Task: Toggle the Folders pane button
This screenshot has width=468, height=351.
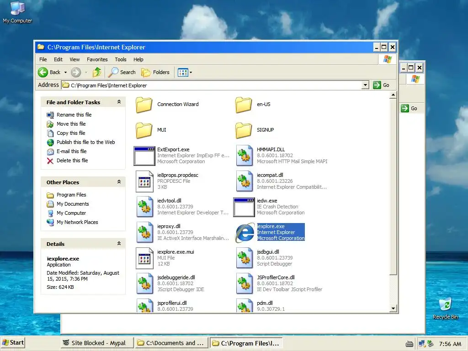Action: click(x=155, y=72)
